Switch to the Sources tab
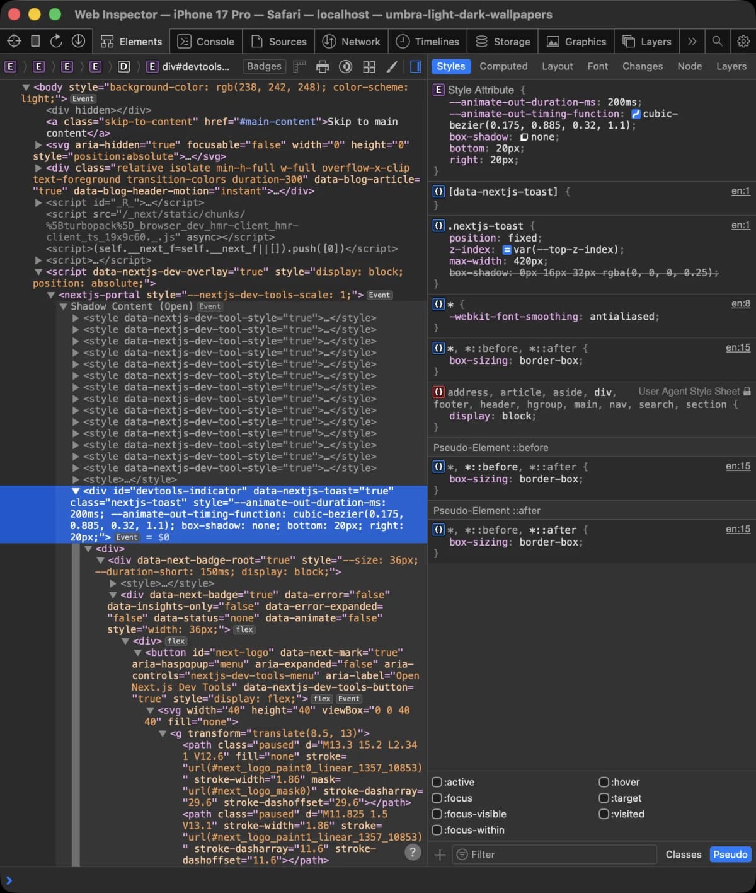The width and height of the screenshot is (756, 893). coord(278,42)
